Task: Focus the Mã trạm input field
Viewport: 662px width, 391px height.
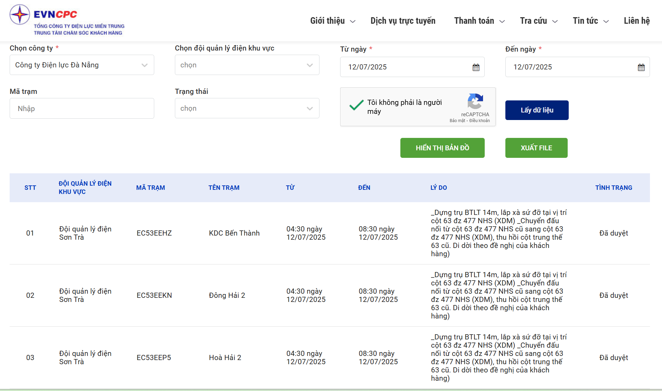Action: click(x=82, y=109)
